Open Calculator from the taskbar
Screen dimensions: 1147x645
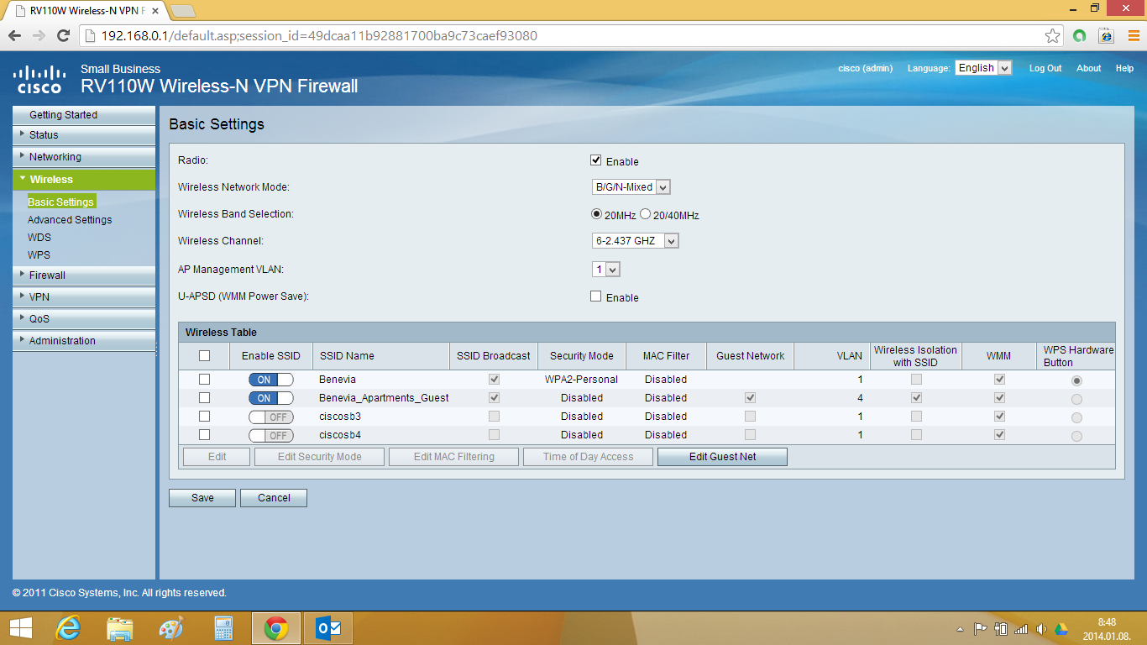tap(223, 628)
